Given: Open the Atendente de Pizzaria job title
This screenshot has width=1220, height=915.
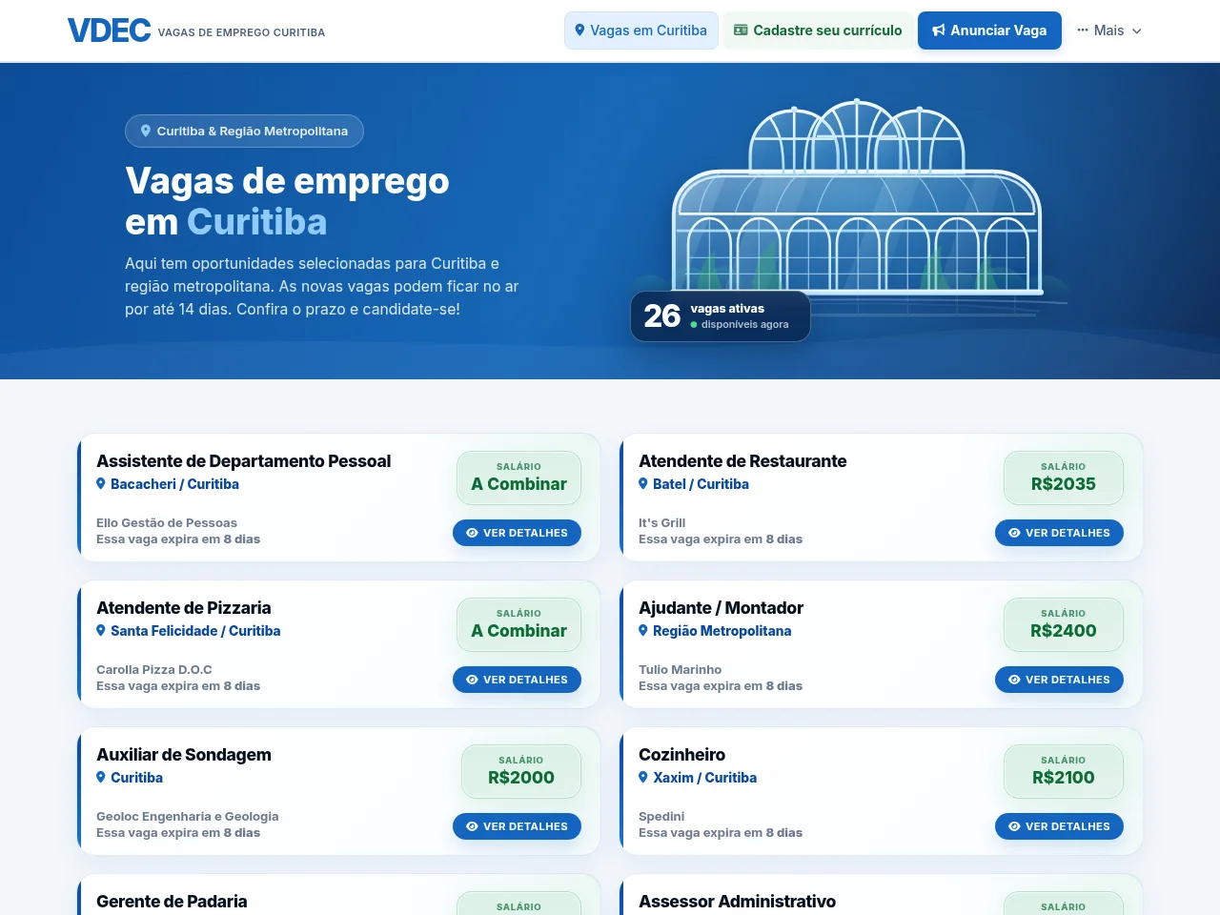Looking at the screenshot, I should [184, 608].
